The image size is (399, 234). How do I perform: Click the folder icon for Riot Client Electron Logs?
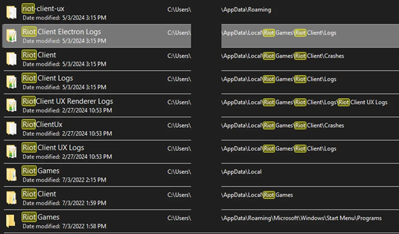[x=11, y=35]
